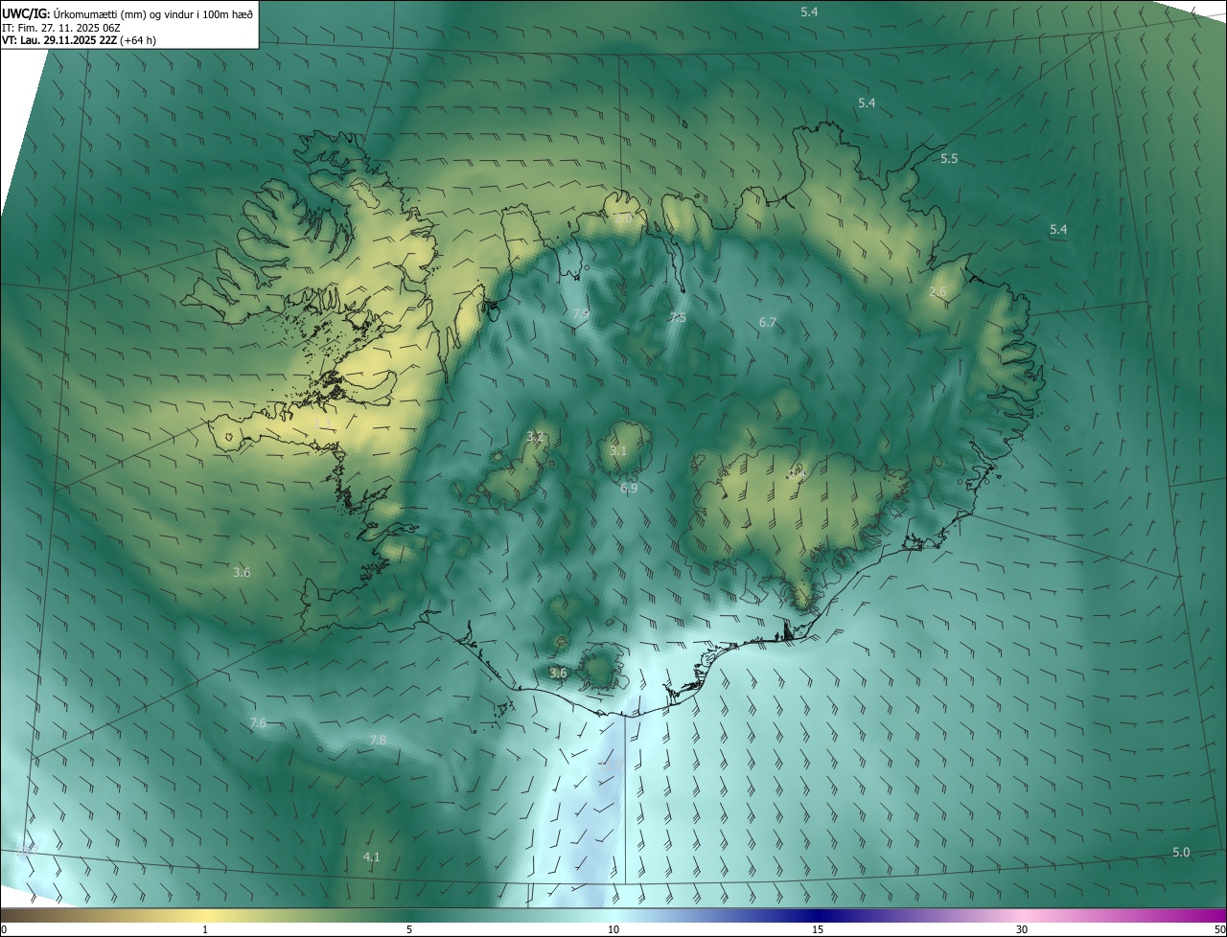
Task: Select the 6.9 value label
Action: 629,488
